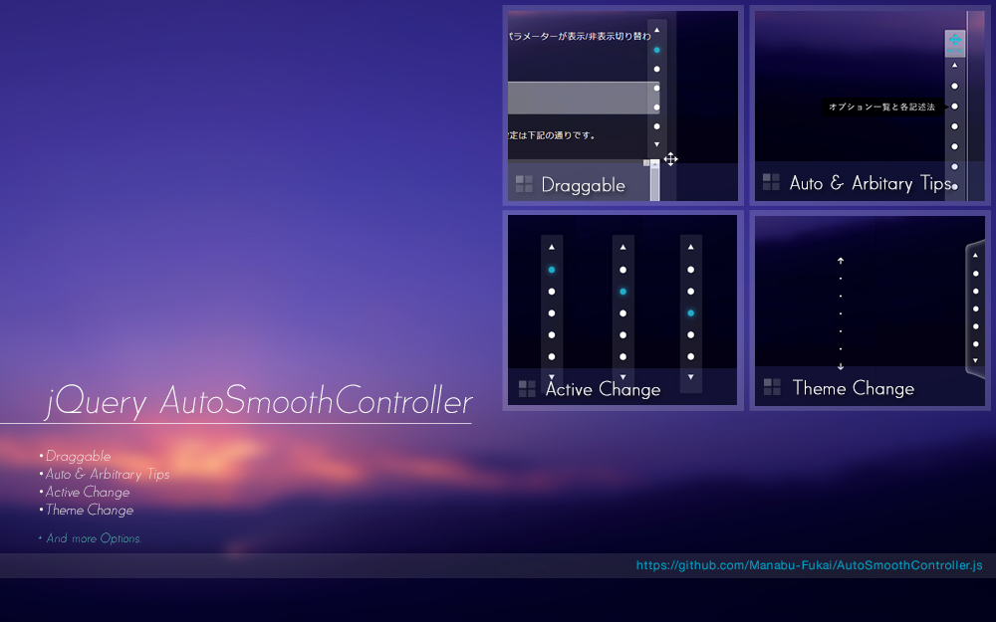
Task: Click the Draggable bullet item
Action: coord(78,456)
